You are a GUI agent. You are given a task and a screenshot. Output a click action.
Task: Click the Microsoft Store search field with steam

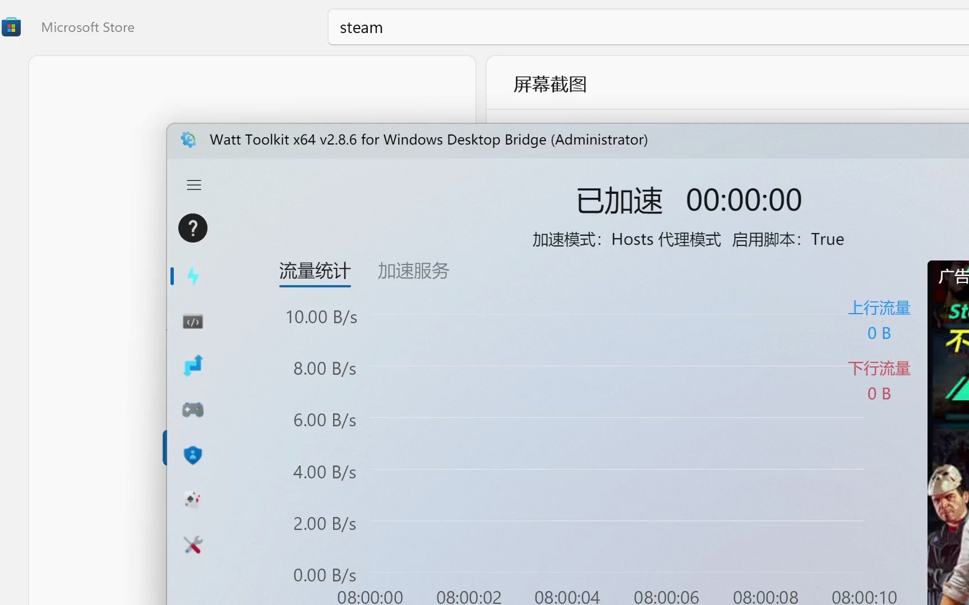648,27
